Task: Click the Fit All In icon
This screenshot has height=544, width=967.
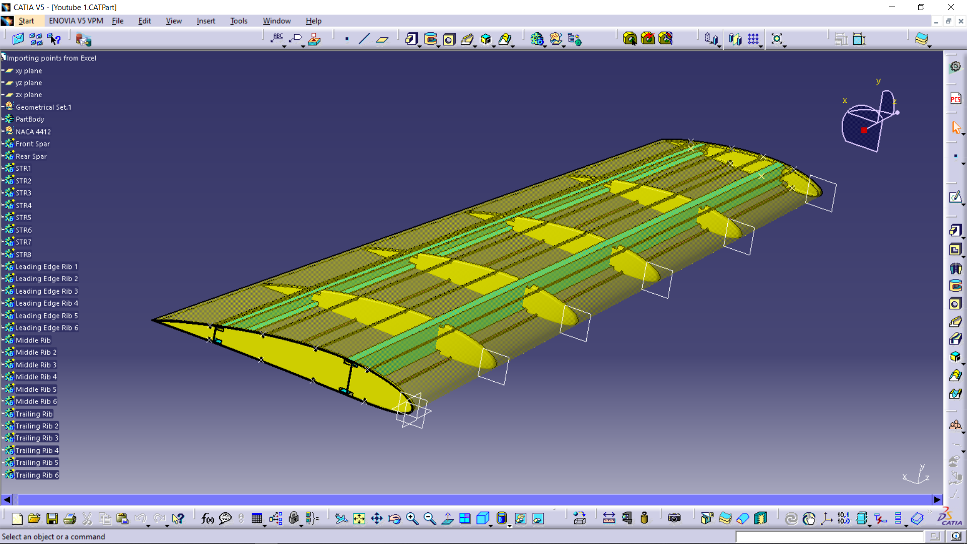Action: click(359, 518)
